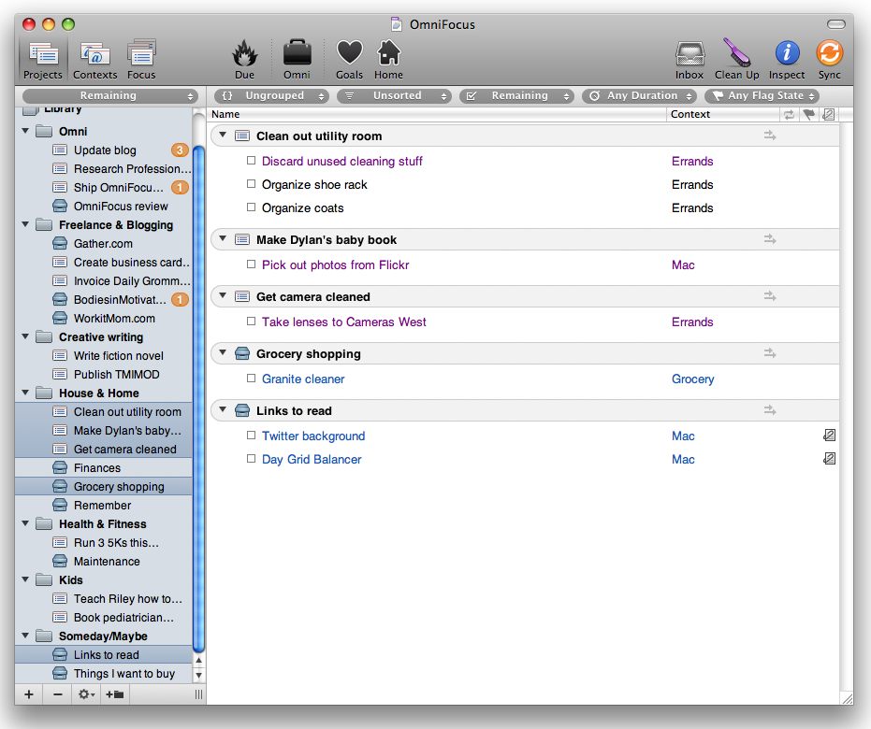Click project-type arrow on Grocery shopping header
The width and height of the screenshot is (871, 729).
coord(769,353)
